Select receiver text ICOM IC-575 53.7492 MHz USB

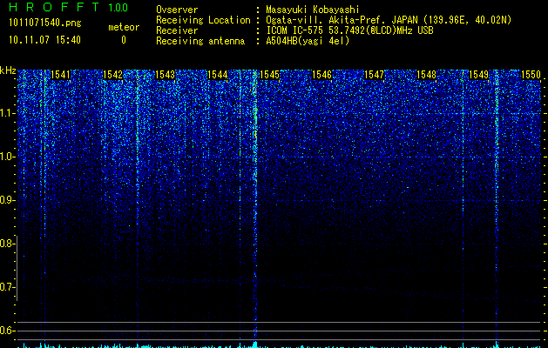(350, 30)
